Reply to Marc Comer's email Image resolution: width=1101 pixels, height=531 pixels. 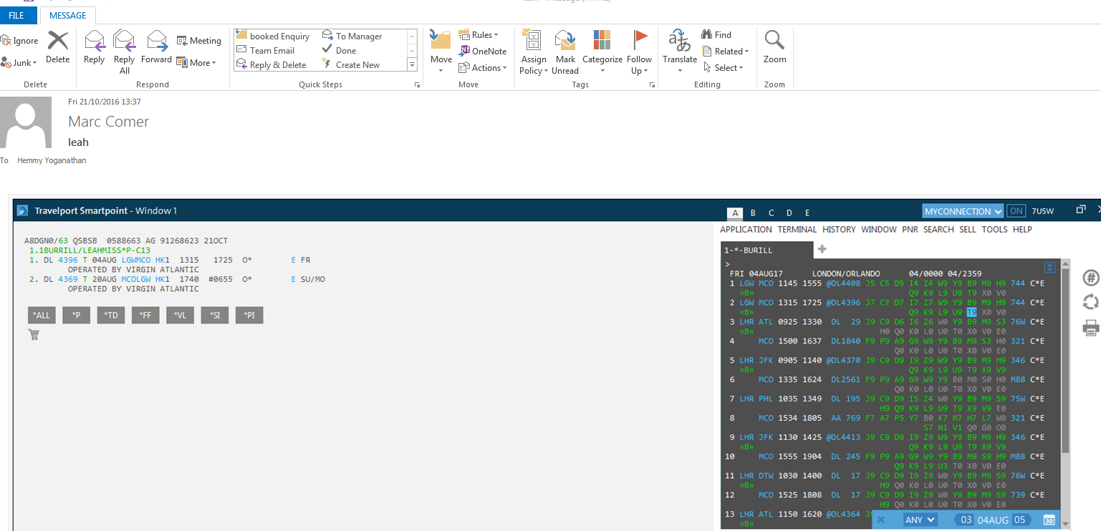pyautogui.click(x=94, y=47)
